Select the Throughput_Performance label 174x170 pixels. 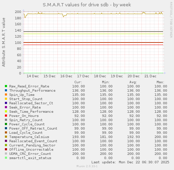[32, 91]
